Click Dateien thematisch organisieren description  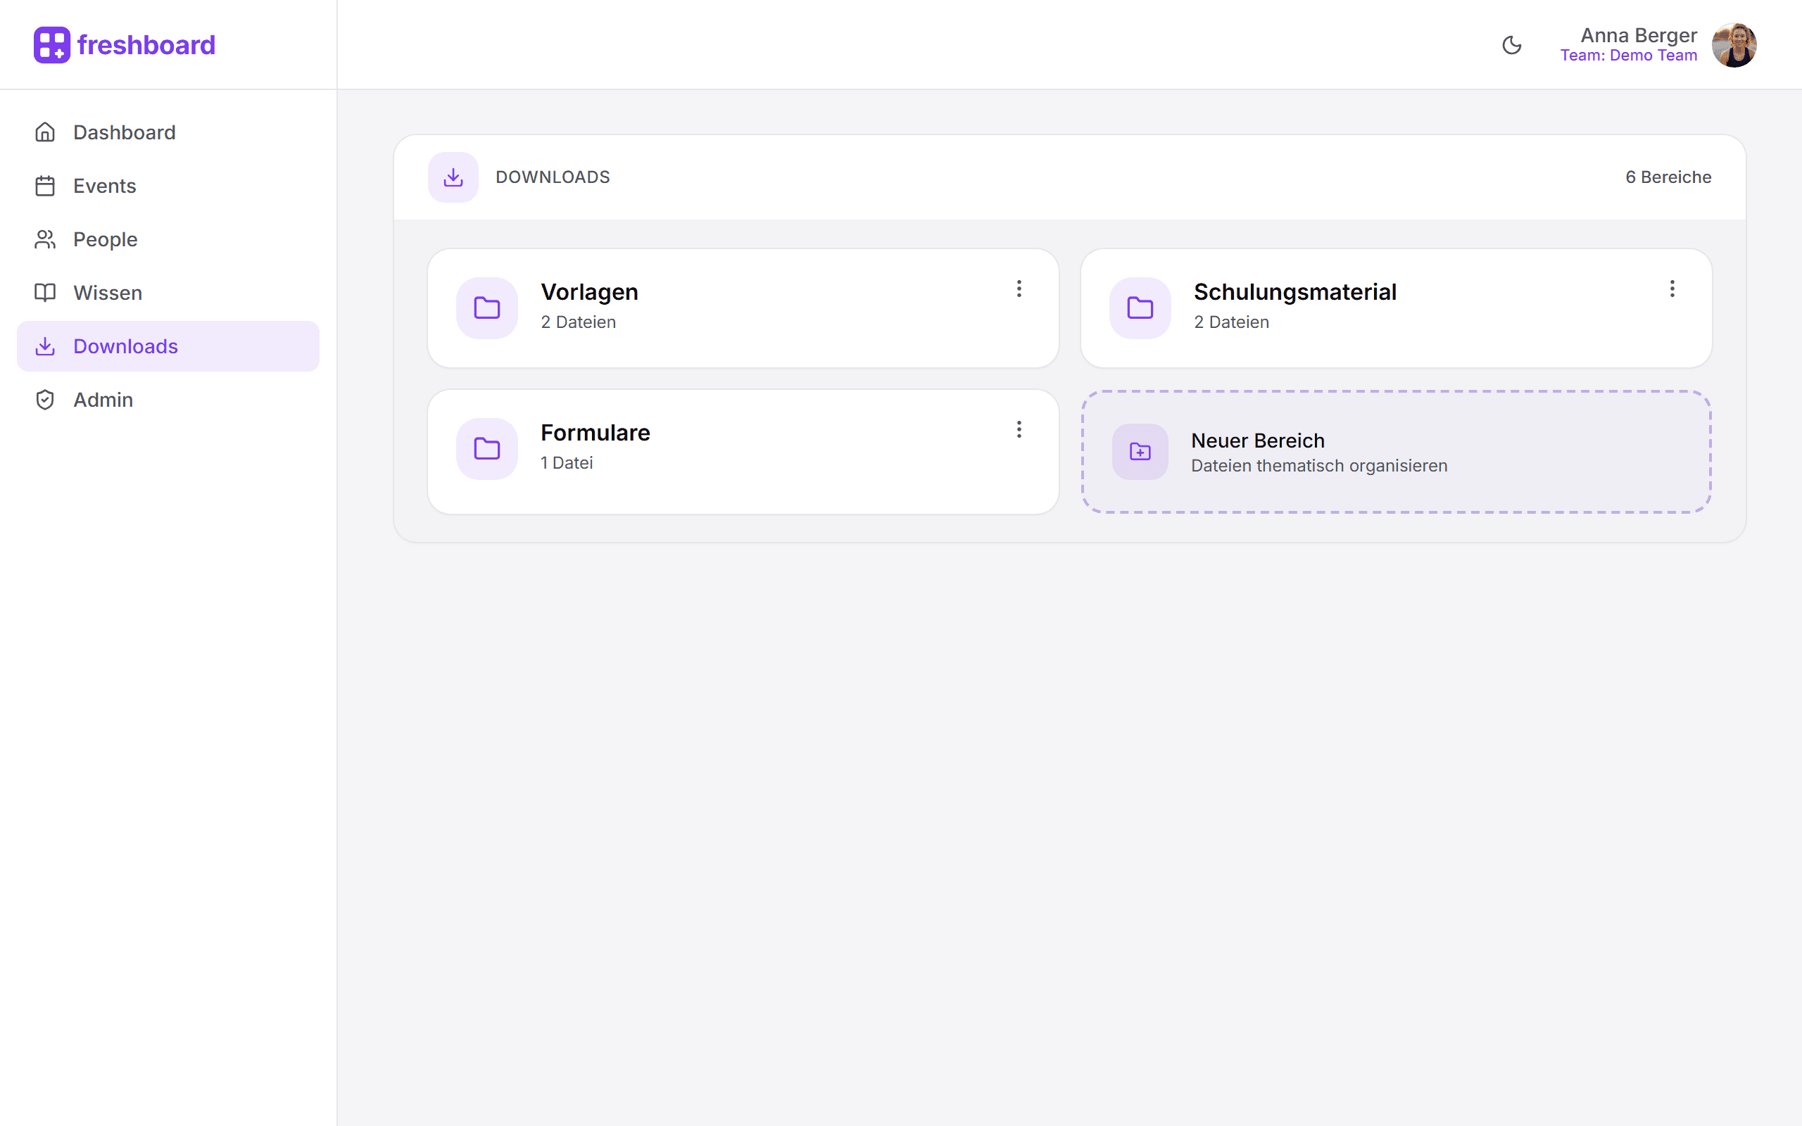[x=1318, y=466]
